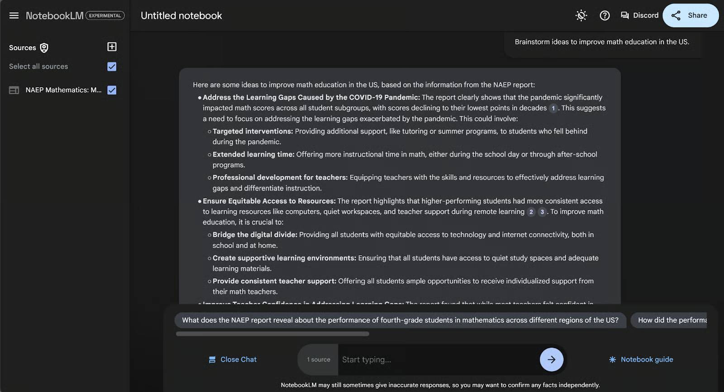Select the suggested question about fourth-grade students

click(x=400, y=320)
